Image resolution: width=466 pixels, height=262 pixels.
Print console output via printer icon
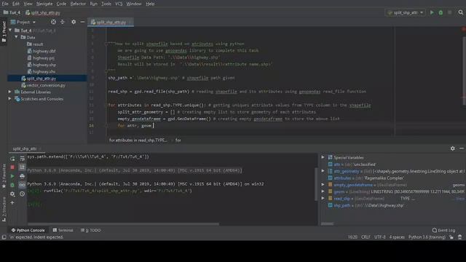click(22, 176)
